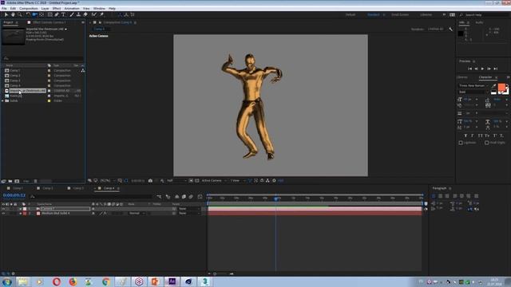Click the Search Help field

click(x=485, y=15)
